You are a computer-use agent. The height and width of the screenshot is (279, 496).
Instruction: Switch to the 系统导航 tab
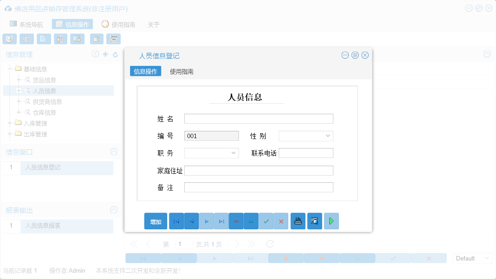pyautogui.click(x=27, y=24)
